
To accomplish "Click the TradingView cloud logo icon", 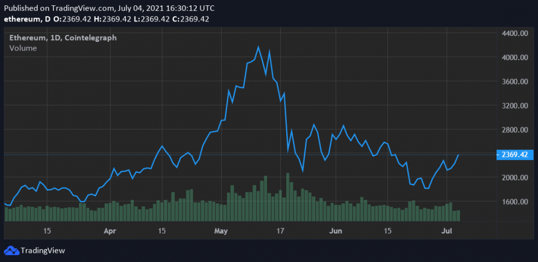I will pyautogui.click(x=12, y=250).
